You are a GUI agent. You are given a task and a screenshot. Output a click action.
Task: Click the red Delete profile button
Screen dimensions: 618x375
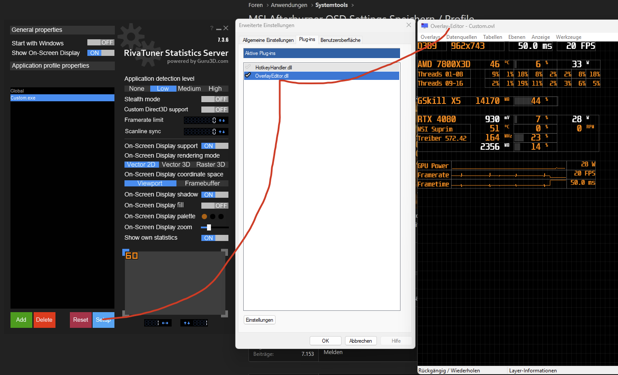click(x=44, y=320)
